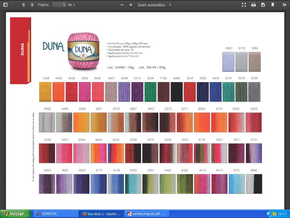Select yarn swatch 6399 lilac
The height and width of the screenshot is (218, 290).
coord(124,92)
